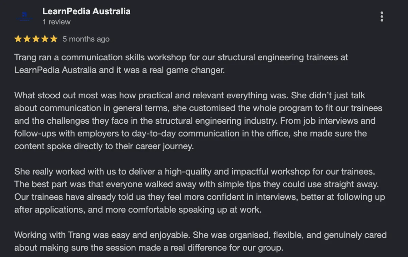Click the fourth yellow rating star

coord(45,39)
